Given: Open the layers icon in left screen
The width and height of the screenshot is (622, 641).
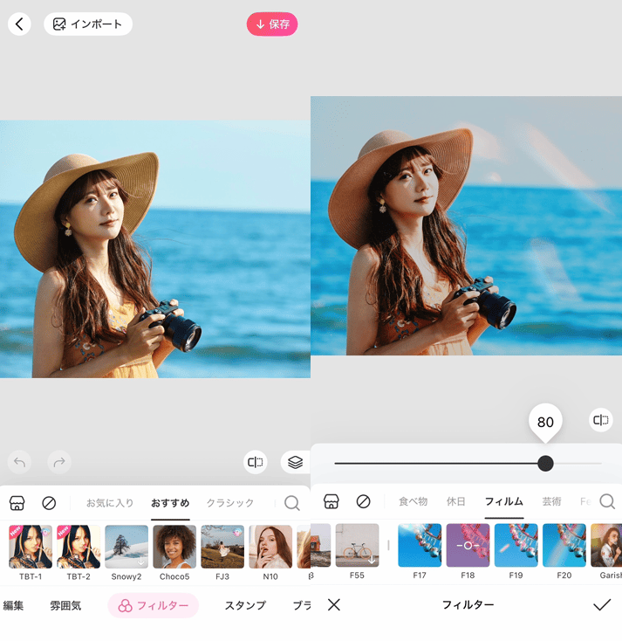Looking at the screenshot, I should [295, 462].
